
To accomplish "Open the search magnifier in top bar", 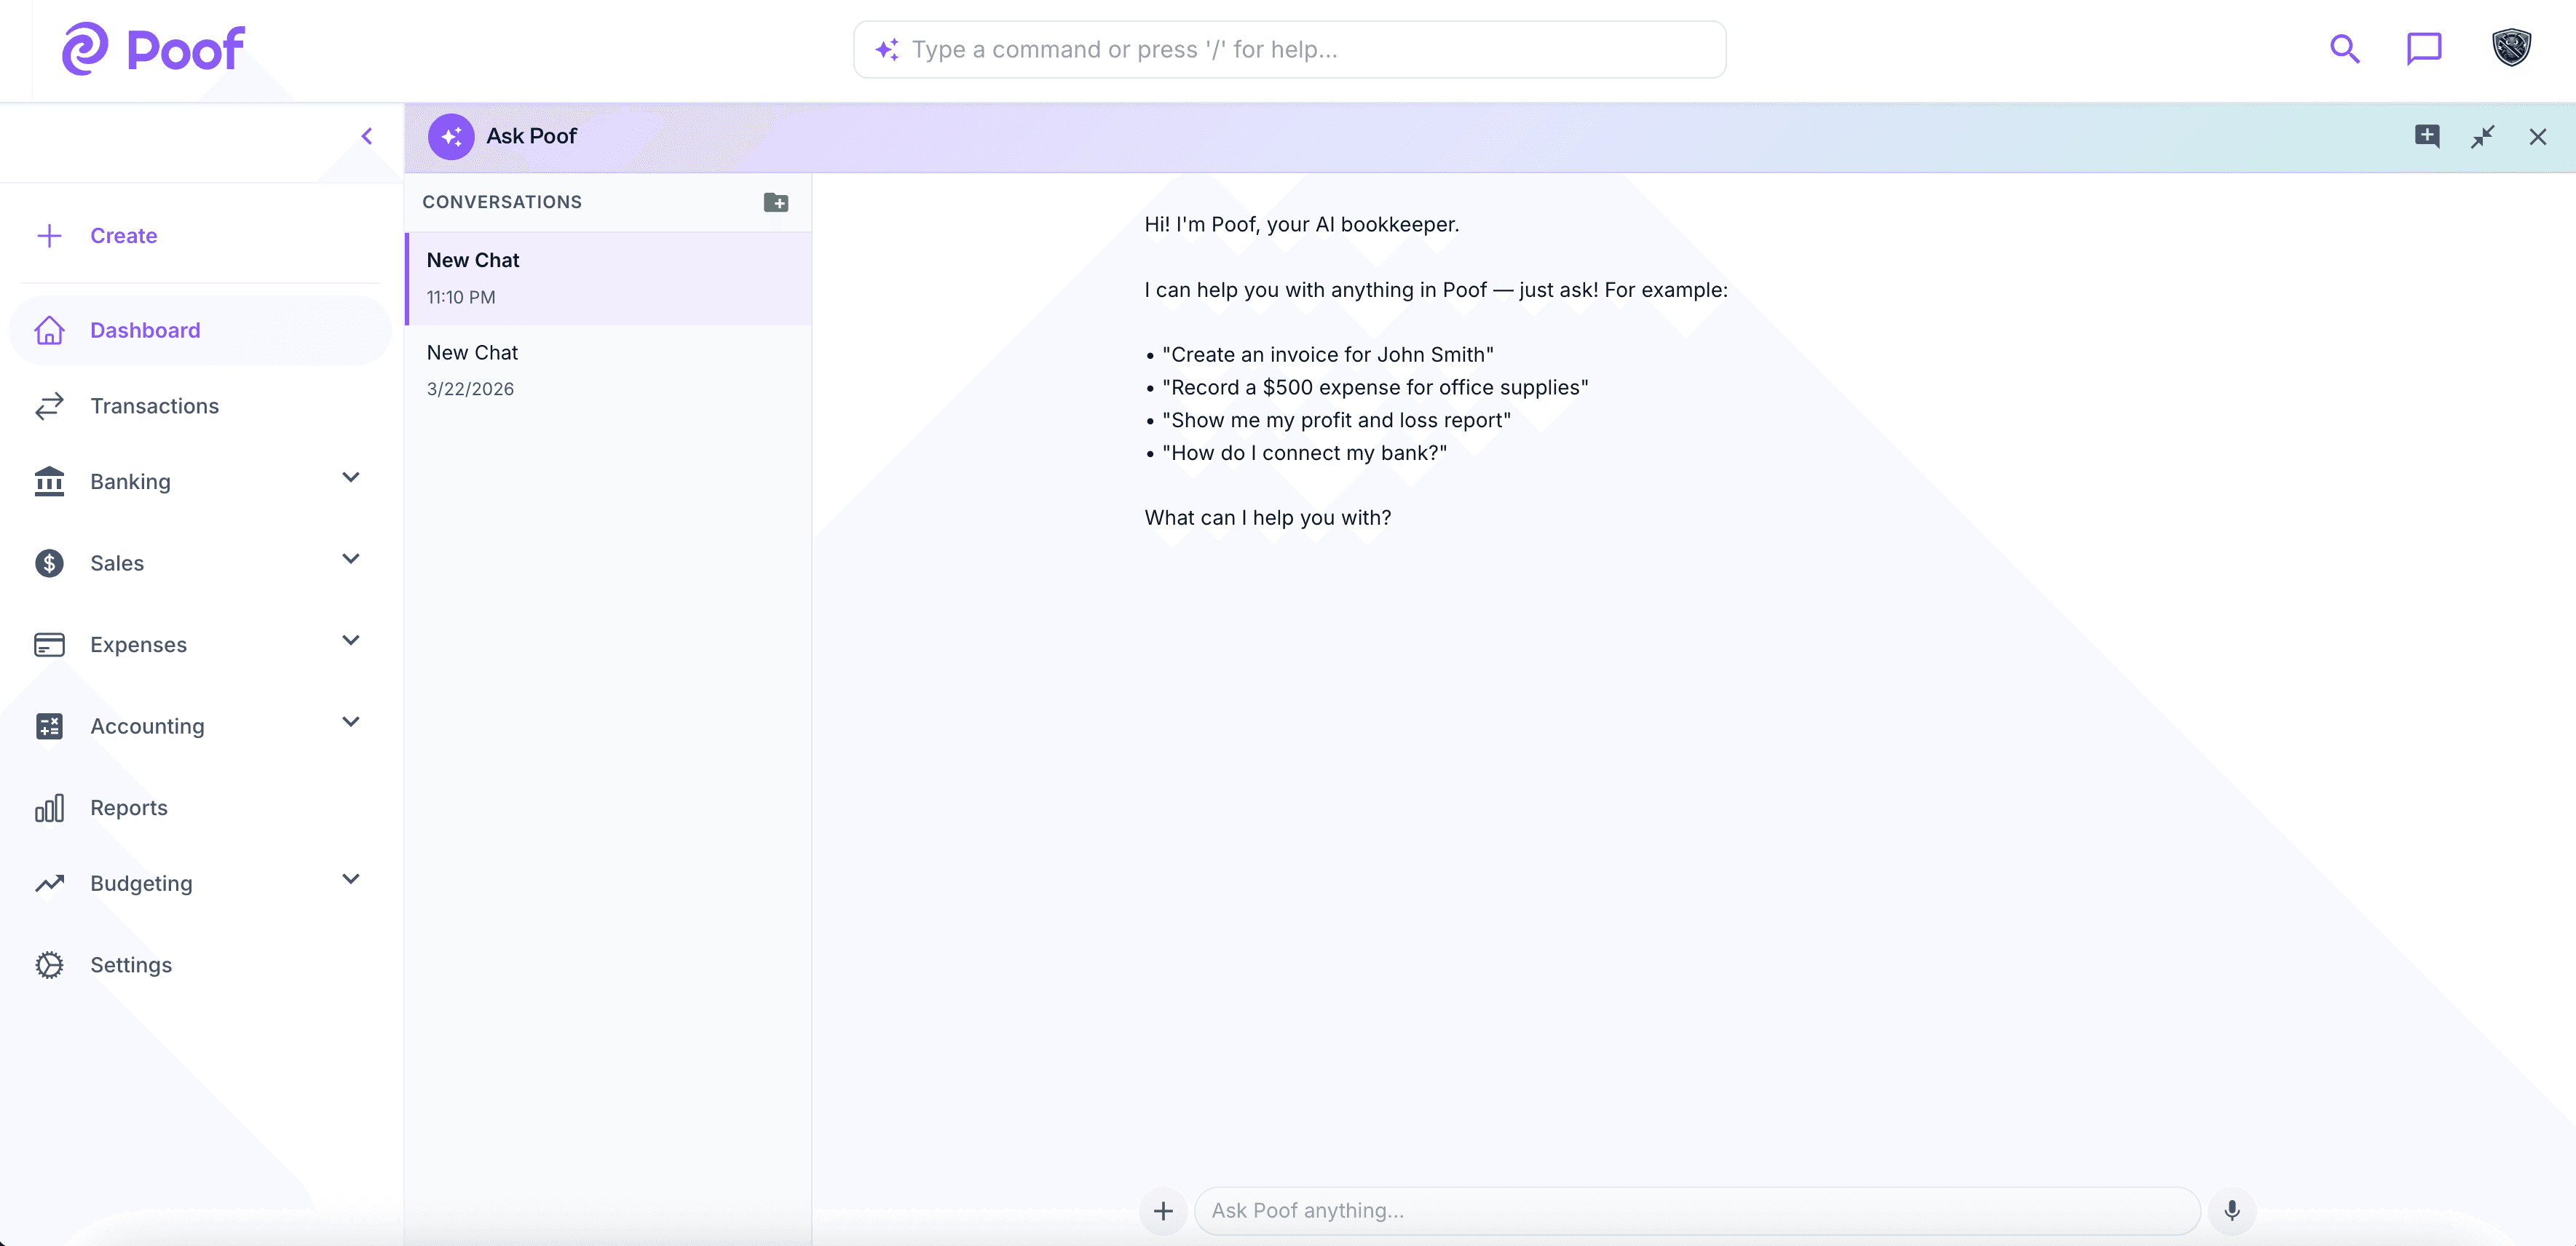I will pos(2344,48).
